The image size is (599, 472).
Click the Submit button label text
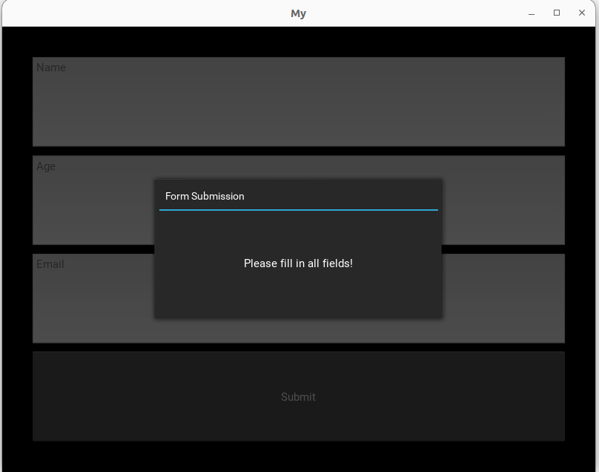pyautogui.click(x=298, y=396)
